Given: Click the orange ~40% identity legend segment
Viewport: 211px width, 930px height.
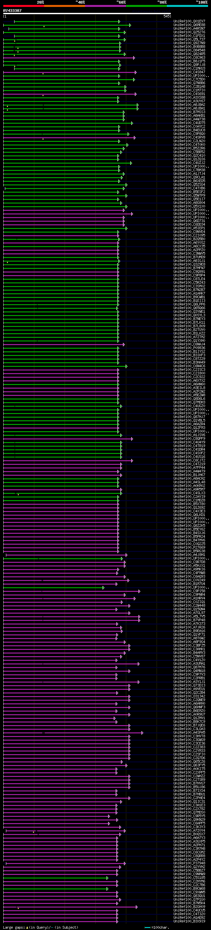Looking at the screenshot, I should point(65,6).
